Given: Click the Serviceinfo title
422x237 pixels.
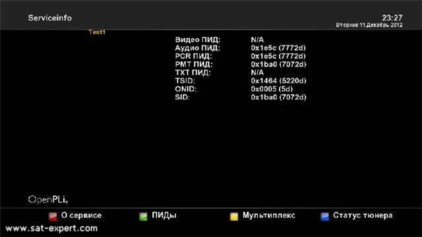Looking at the screenshot, I should pyautogui.click(x=50, y=18).
